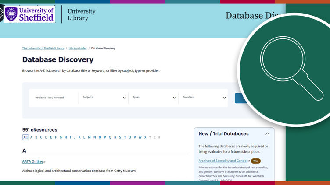This screenshot has width=330, height=185.
Task: Filter databases by letter J
Action: pyautogui.click(x=75, y=137)
